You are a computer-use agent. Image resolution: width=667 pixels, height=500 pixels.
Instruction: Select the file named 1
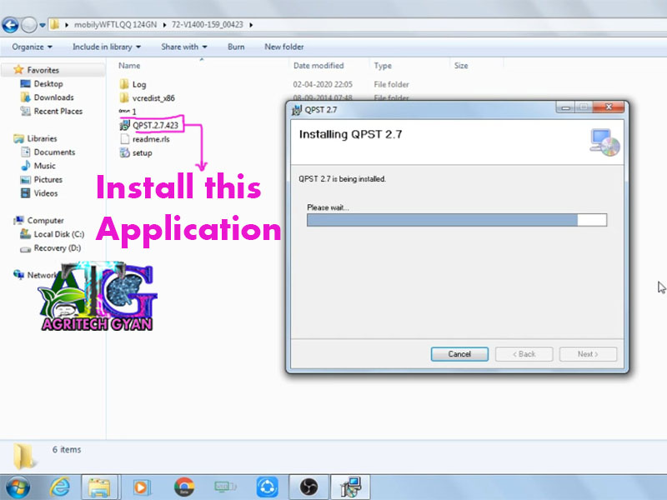(128, 112)
